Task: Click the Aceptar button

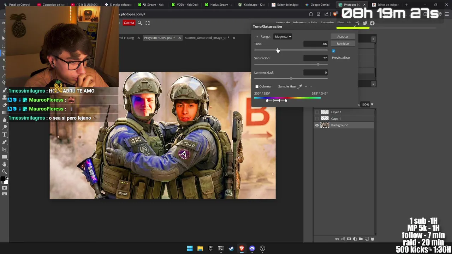Action: pyautogui.click(x=343, y=37)
